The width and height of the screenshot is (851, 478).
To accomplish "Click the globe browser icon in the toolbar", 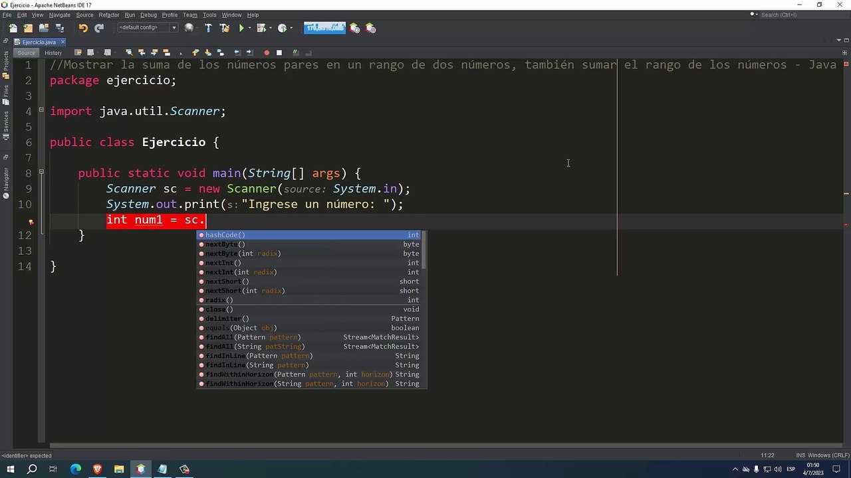I will pyautogui.click(x=189, y=28).
